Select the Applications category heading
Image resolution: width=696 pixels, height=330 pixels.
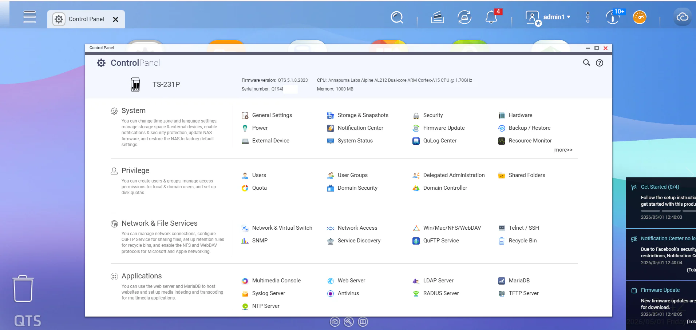[142, 276]
